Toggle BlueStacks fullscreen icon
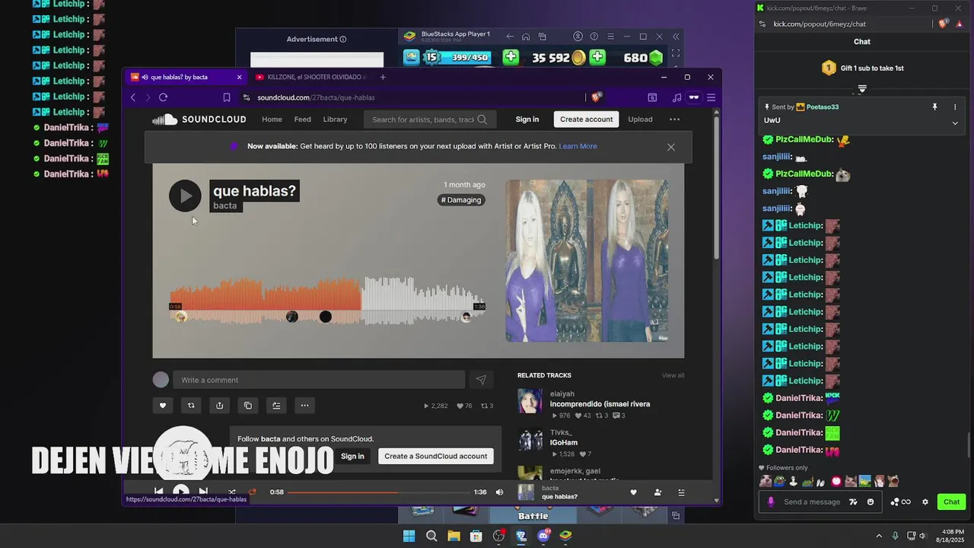The width and height of the screenshot is (974, 548). (x=675, y=53)
